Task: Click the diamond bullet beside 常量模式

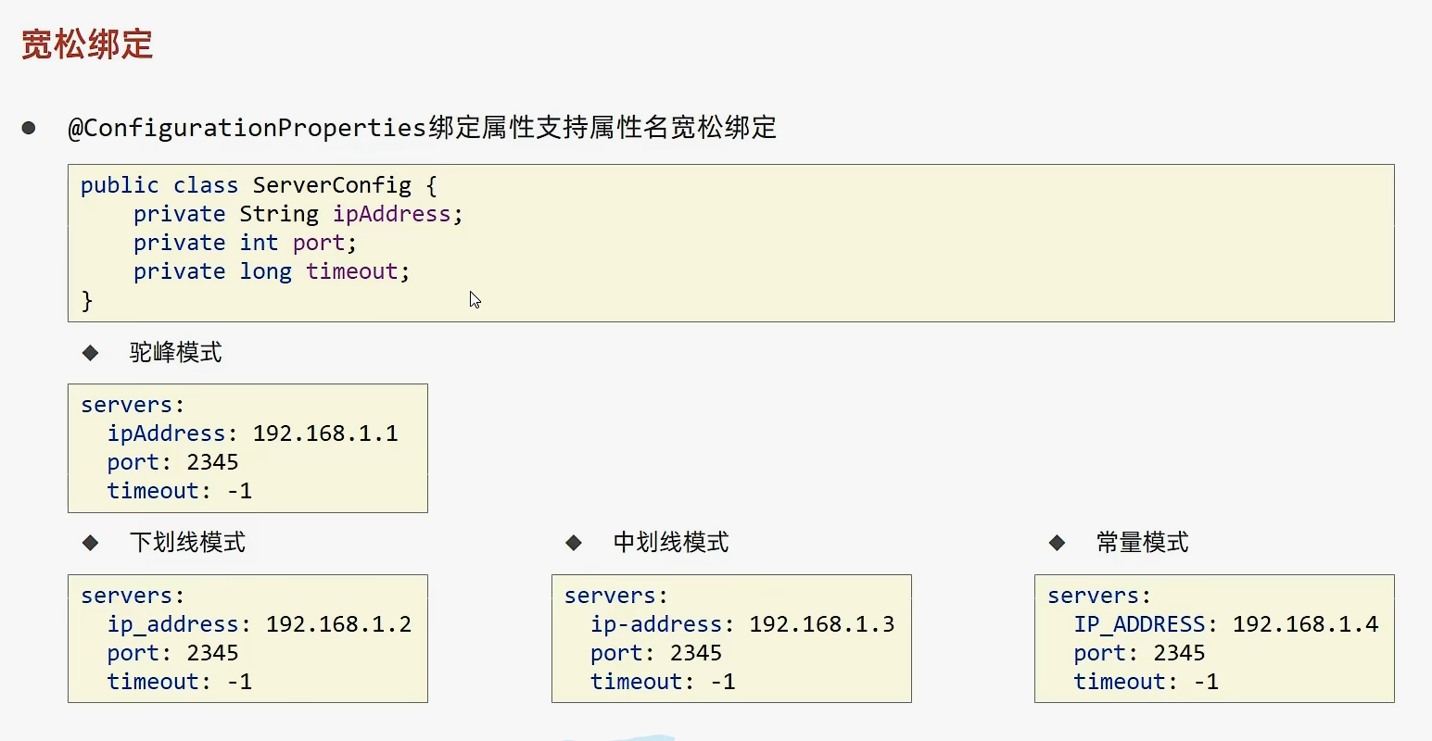Action: point(1057,542)
